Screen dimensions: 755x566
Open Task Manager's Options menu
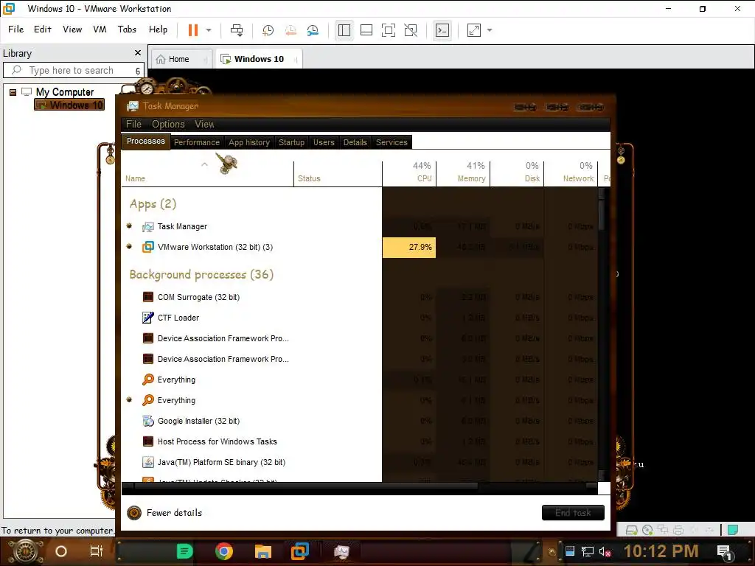(x=168, y=124)
